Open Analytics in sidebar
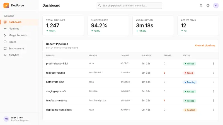The height and width of the screenshot is (125, 223). point(19,55)
